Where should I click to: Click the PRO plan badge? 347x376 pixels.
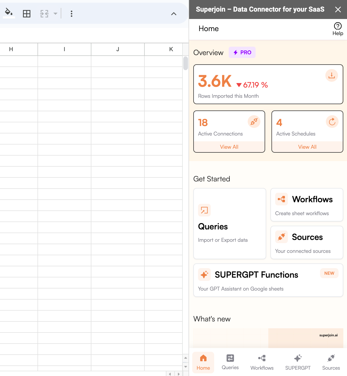click(x=242, y=52)
